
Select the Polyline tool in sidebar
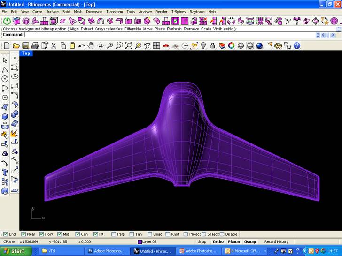tap(5, 70)
